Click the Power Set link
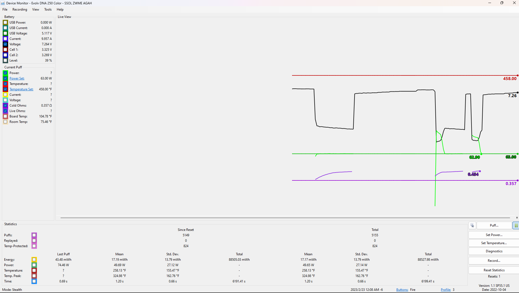Image resolution: width=519 pixels, height=293 pixels. 17,78
